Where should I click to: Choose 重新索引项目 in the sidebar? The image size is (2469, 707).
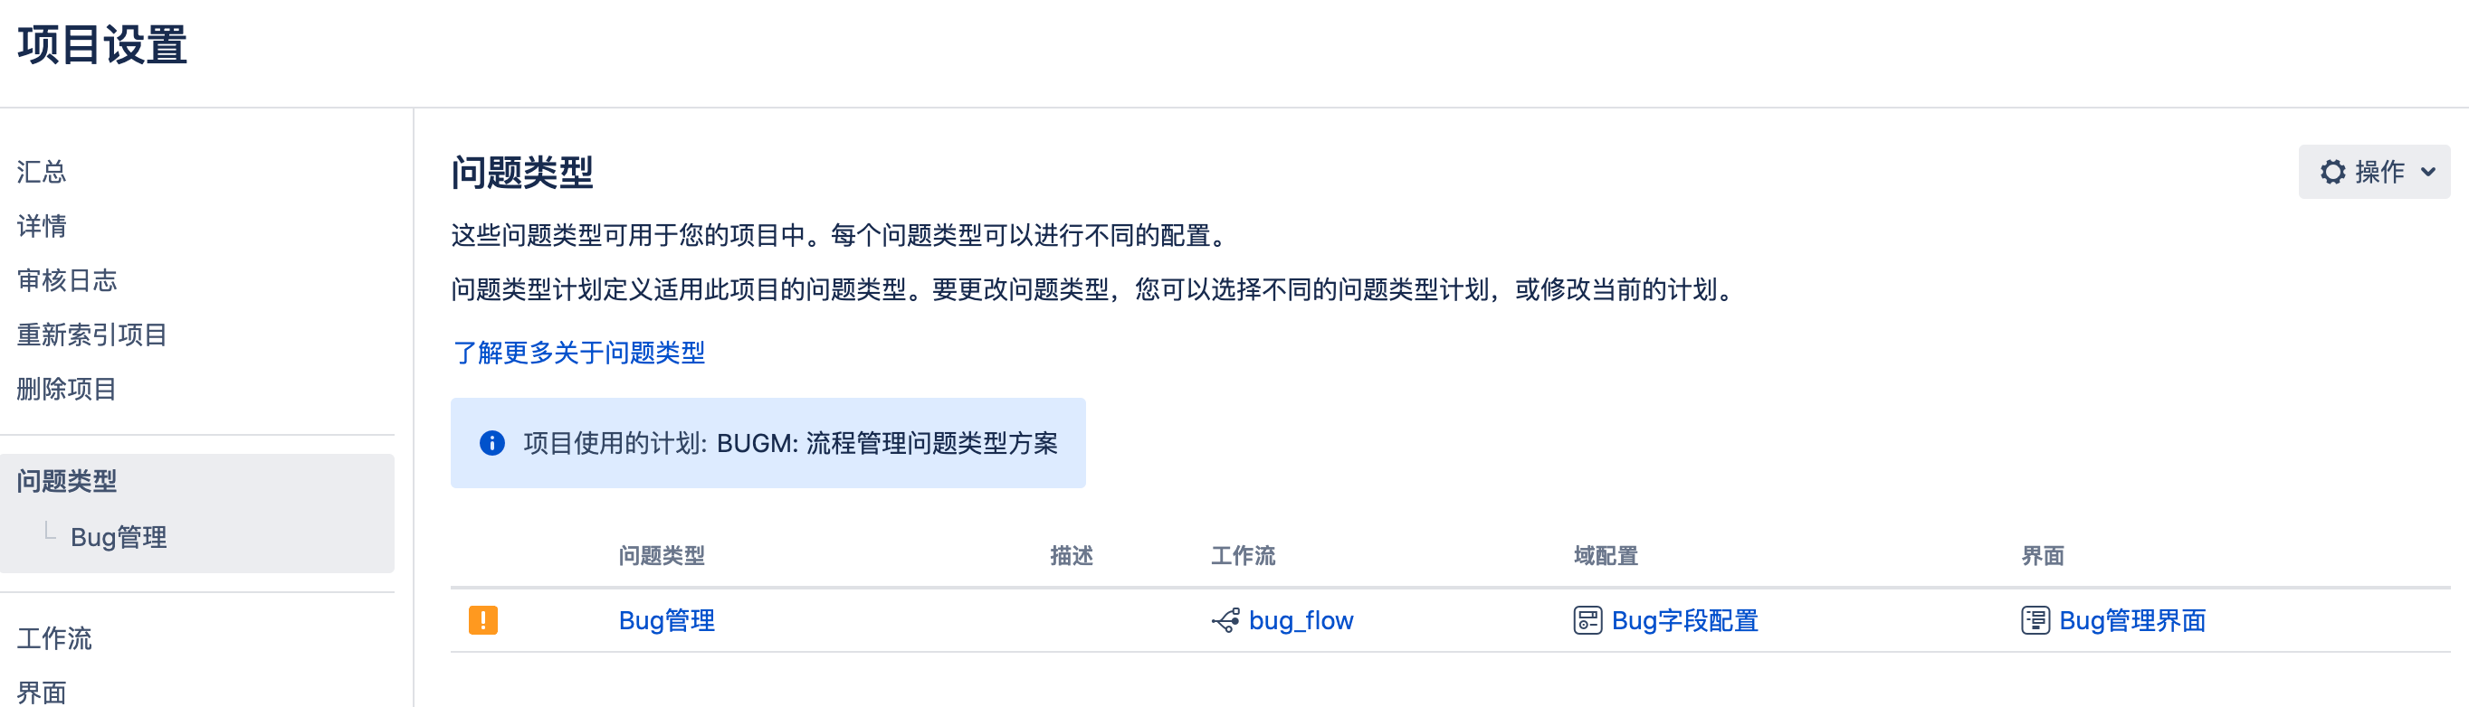point(92,335)
